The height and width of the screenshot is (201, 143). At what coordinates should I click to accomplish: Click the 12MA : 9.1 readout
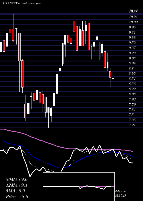click(x=17, y=185)
